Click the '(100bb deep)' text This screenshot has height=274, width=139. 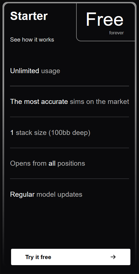(69, 133)
